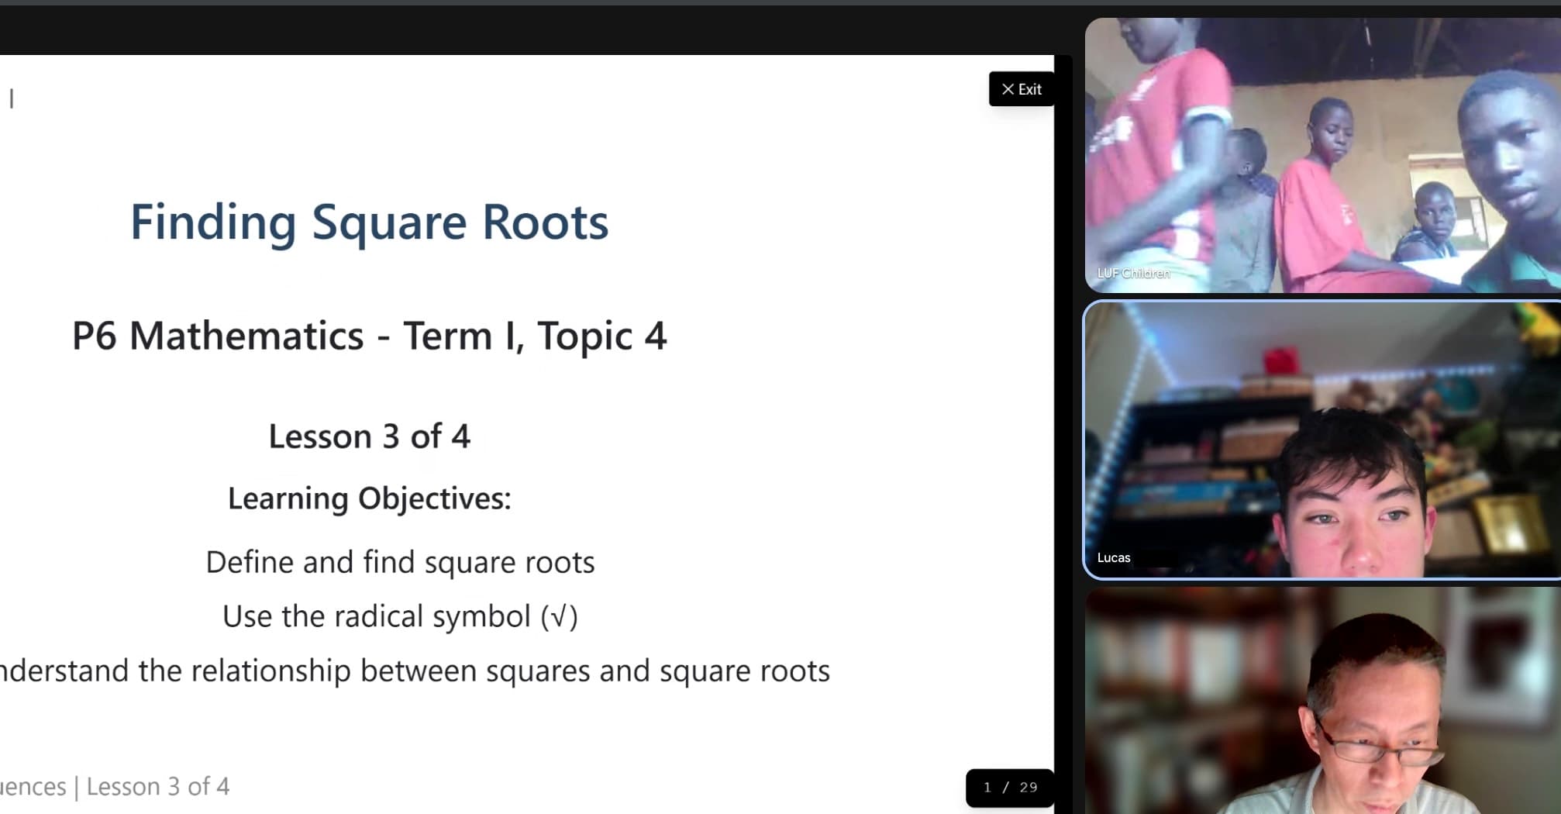
Task: Click the X icon on the Exit button
Action: 1008,89
